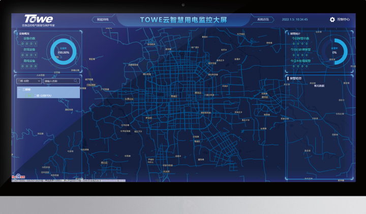
Task: Click the map copyright text line
Action: pos(69,180)
